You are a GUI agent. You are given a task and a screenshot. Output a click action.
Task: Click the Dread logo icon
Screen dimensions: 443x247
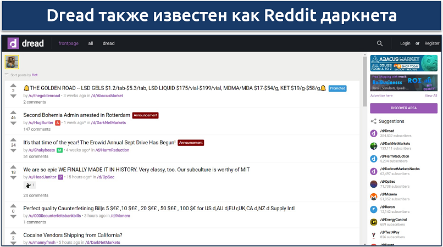coord(13,43)
